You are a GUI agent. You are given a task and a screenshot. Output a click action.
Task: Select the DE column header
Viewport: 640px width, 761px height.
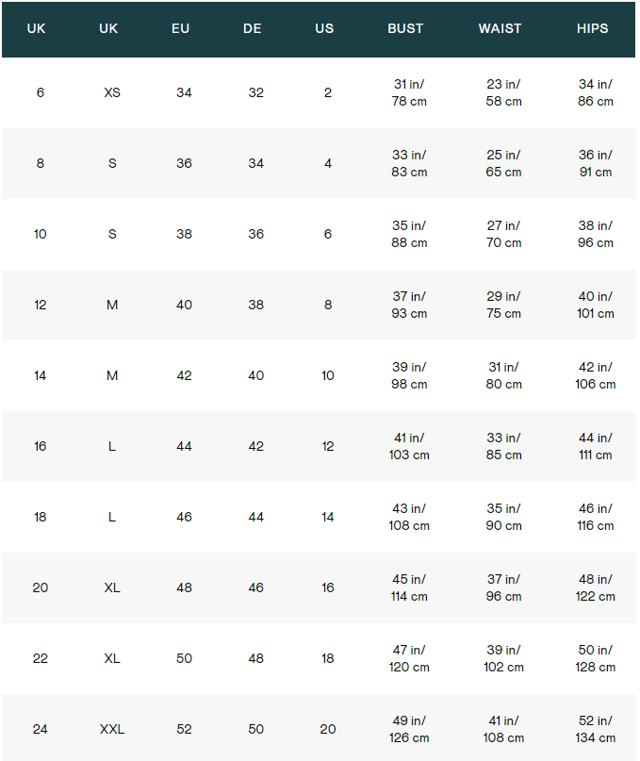(x=253, y=28)
